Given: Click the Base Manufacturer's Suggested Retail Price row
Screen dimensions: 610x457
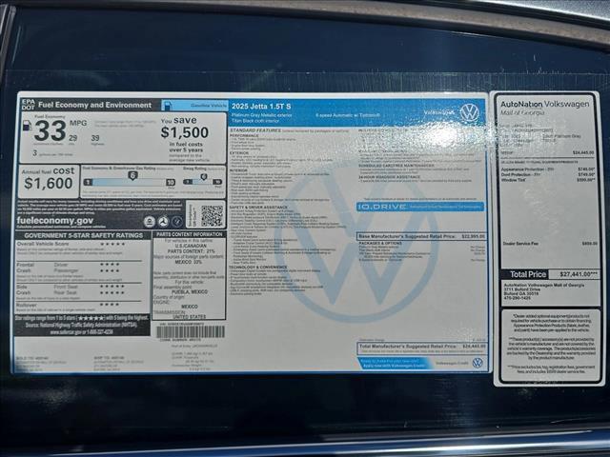Looking at the screenshot, I should (x=420, y=235).
